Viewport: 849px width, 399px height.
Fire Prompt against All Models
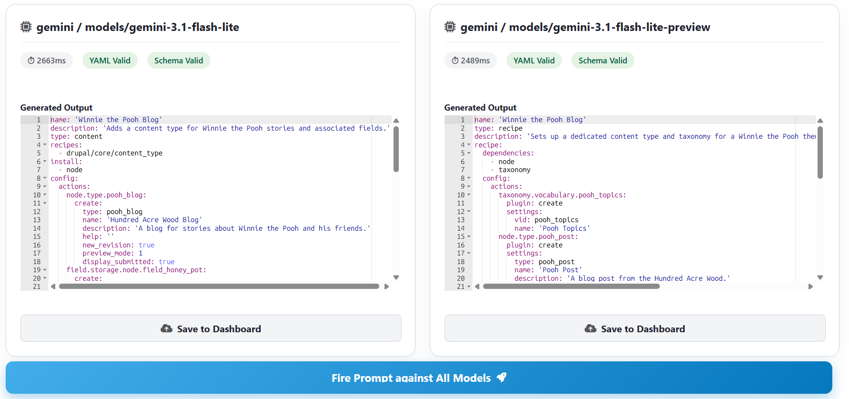coord(419,378)
